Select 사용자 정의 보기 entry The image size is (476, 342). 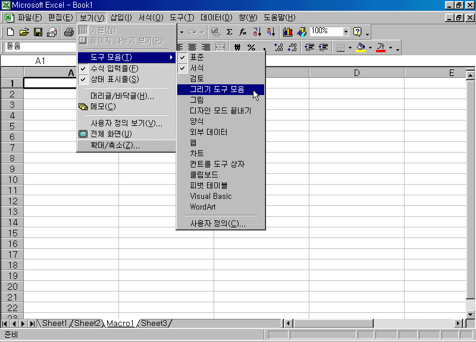(126, 123)
